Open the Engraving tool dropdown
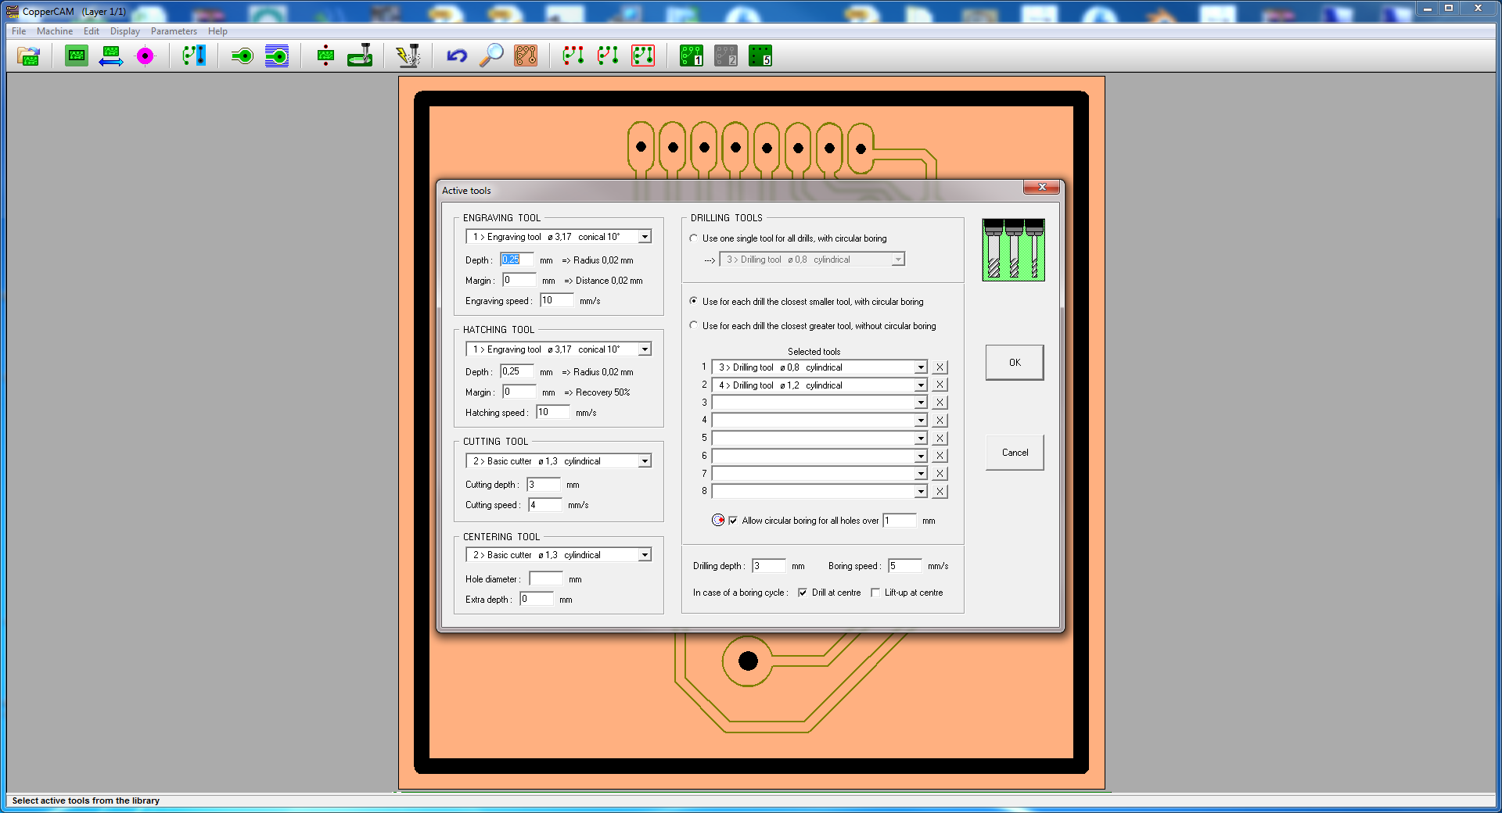The image size is (1502, 813). coord(645,237)
